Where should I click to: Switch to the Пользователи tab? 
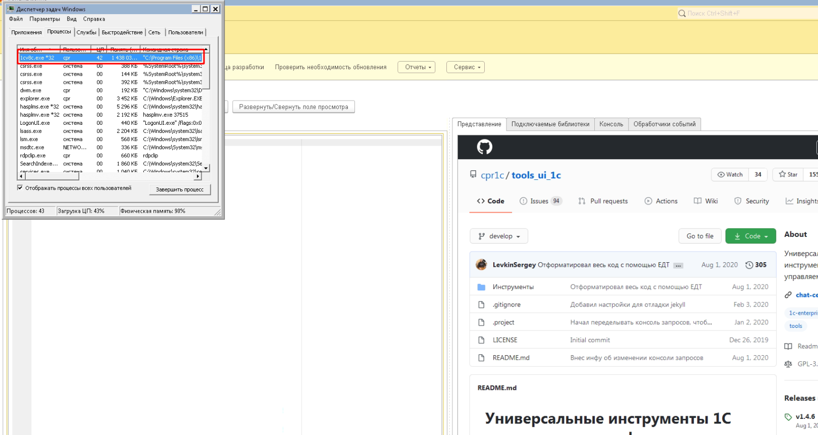[186, 32]
